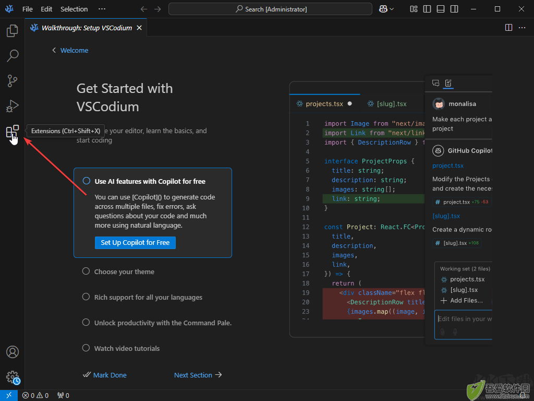Screen dimensions: 534x401
Task: Go back to the Welcome page link
Action: pyautogui.click(x=74, y=51)
